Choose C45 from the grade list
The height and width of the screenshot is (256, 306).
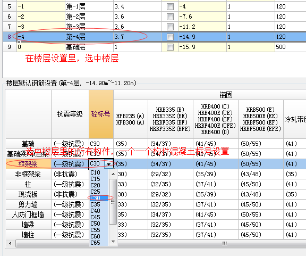point(99,217)
